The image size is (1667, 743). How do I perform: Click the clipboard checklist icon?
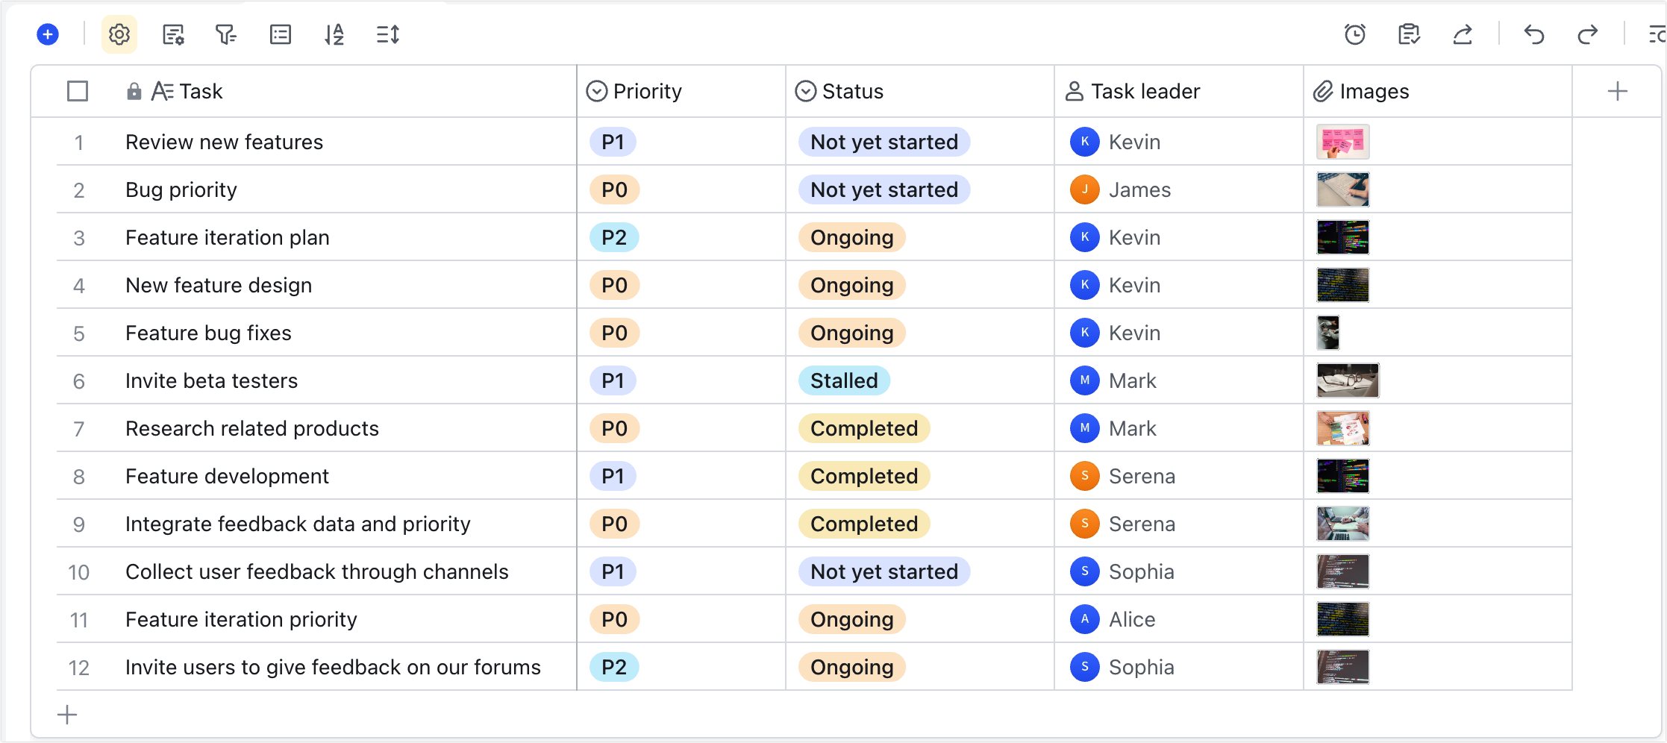[1410, 34]
